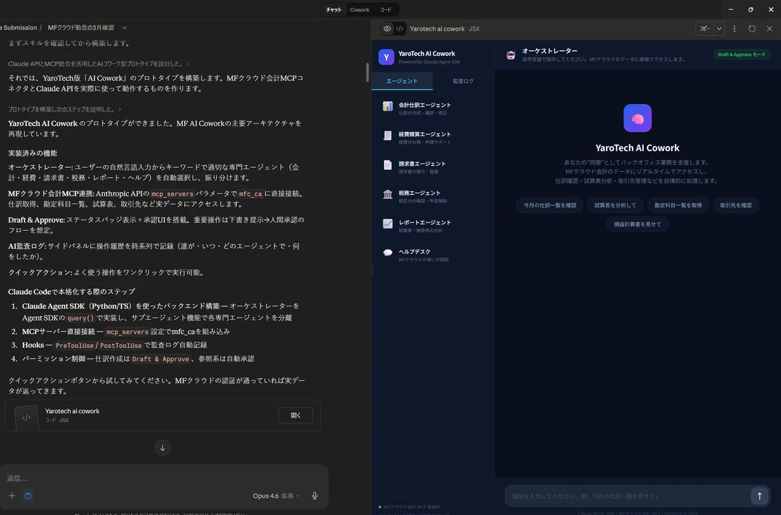Expand the 'プロトタイプを構築し次のステップ' thinking summary
Image resolution: width=781 pixels, height=515 pixels.
(x=64, y=109)
